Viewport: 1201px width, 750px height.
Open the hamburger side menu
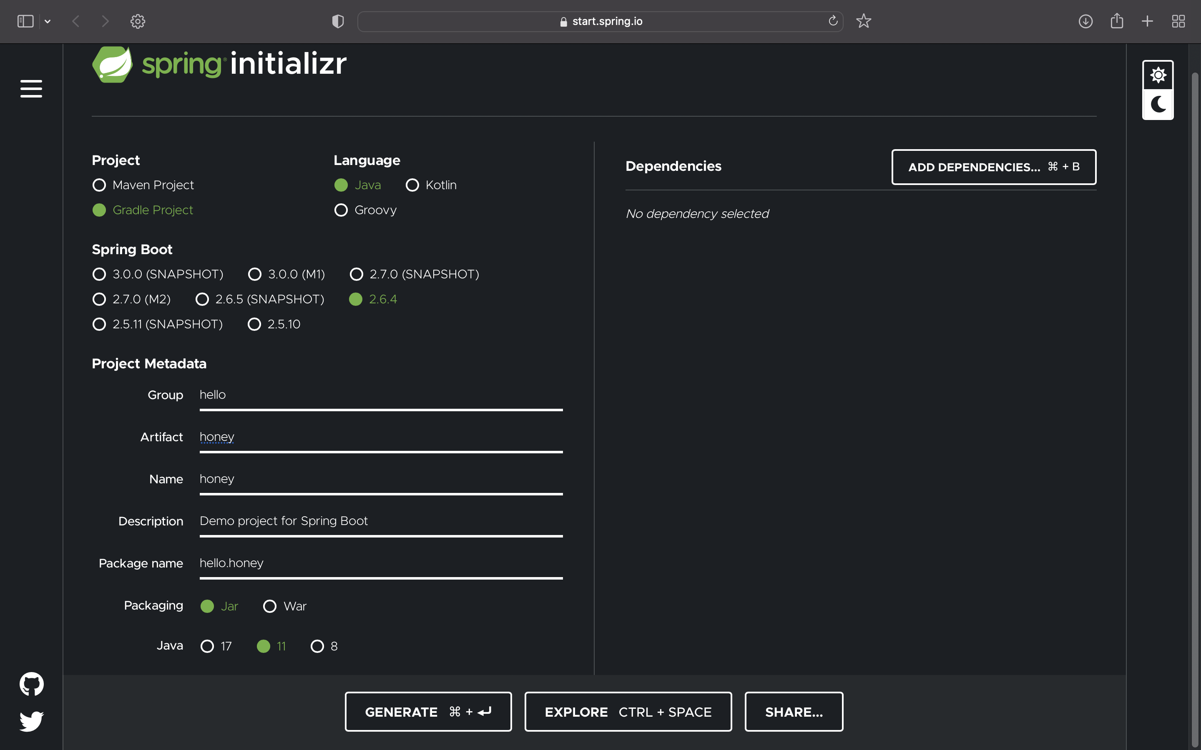(x=31, y=89)
